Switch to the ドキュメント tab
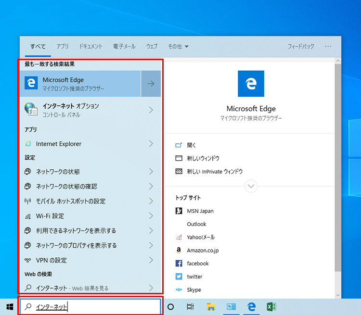 90,47
